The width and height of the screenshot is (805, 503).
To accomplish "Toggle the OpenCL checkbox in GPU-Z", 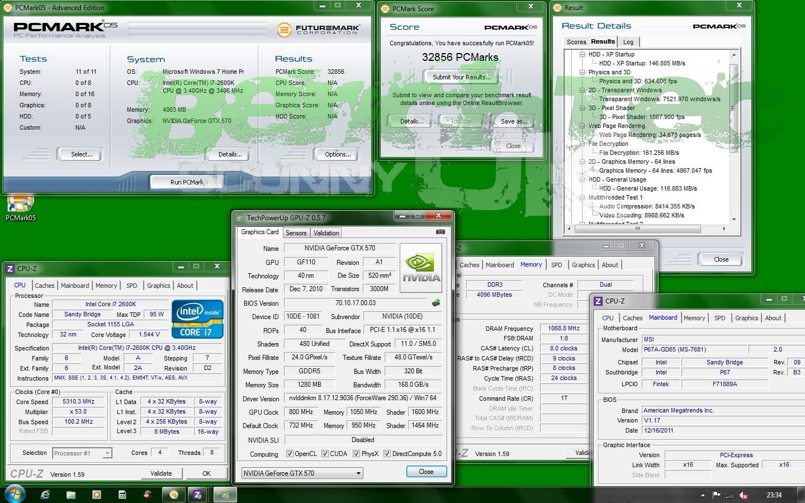I will [x=290, y=454].
